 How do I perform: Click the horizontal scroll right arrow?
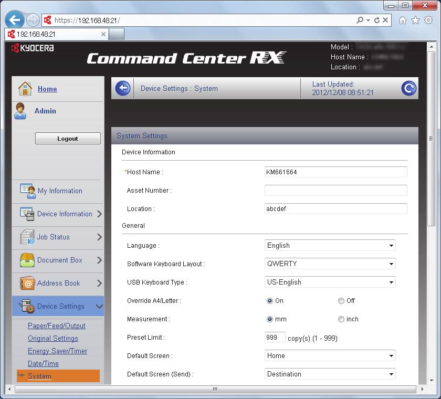[422, 389]
